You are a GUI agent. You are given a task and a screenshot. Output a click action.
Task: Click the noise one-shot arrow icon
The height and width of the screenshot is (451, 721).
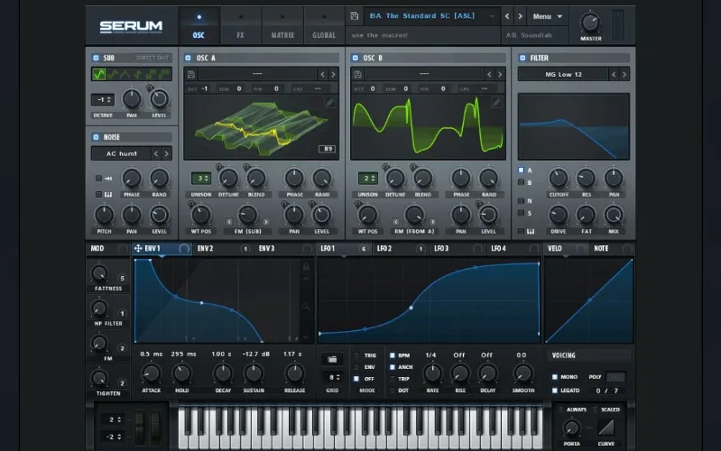pyautogui.click(x=108, y=179)
